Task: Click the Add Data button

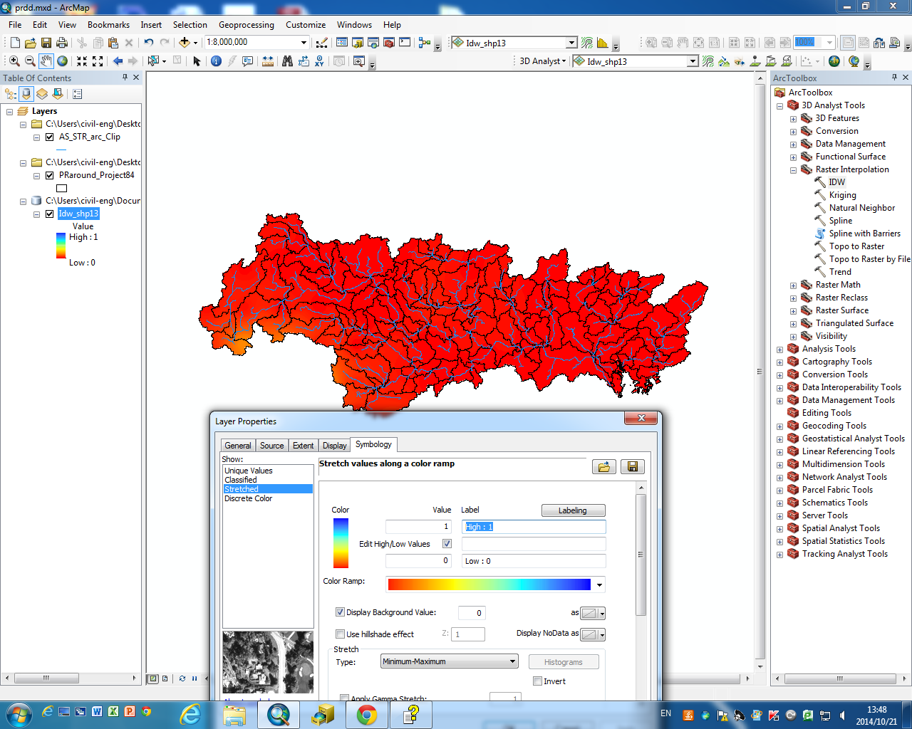Action: coord(185,43)
